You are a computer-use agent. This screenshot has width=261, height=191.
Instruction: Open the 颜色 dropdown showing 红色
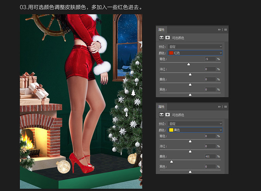pyautogui.click(x=195, y=53)
